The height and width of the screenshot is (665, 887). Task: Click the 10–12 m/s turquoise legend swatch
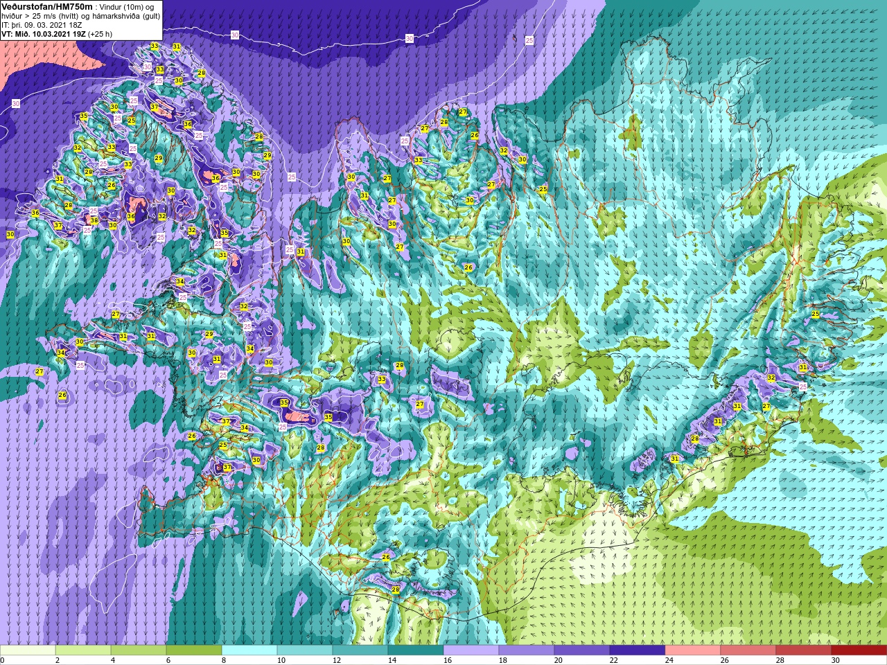(305, 650)
